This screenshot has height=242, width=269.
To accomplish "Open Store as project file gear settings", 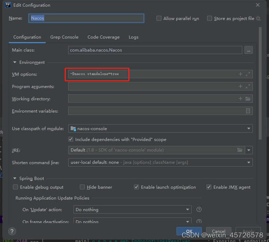I will click(x=258, y=19).
